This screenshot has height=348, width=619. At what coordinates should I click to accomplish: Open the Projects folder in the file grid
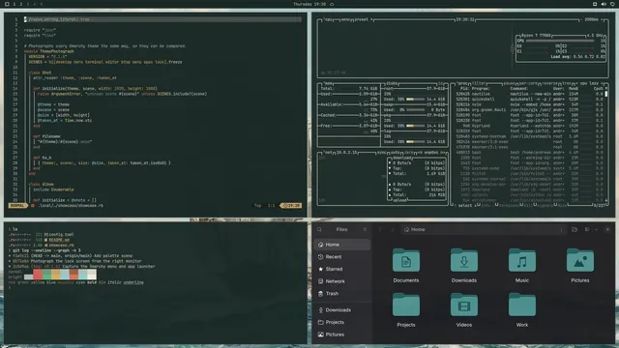pos(406,309)
